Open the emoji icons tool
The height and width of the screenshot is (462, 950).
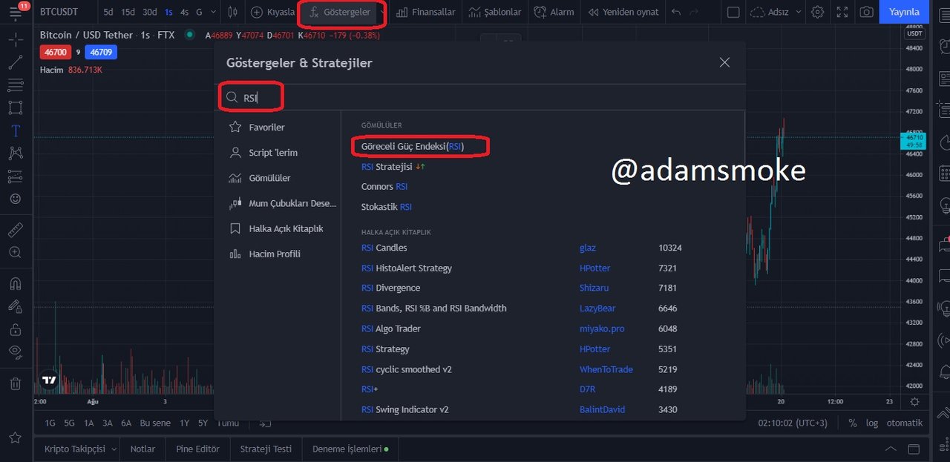[x=15, y=199]
